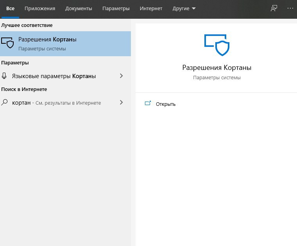Click the large blue shield icon in preview
Image resolution: width=297 pixels, height=246 pixels.
click(217, 45)
